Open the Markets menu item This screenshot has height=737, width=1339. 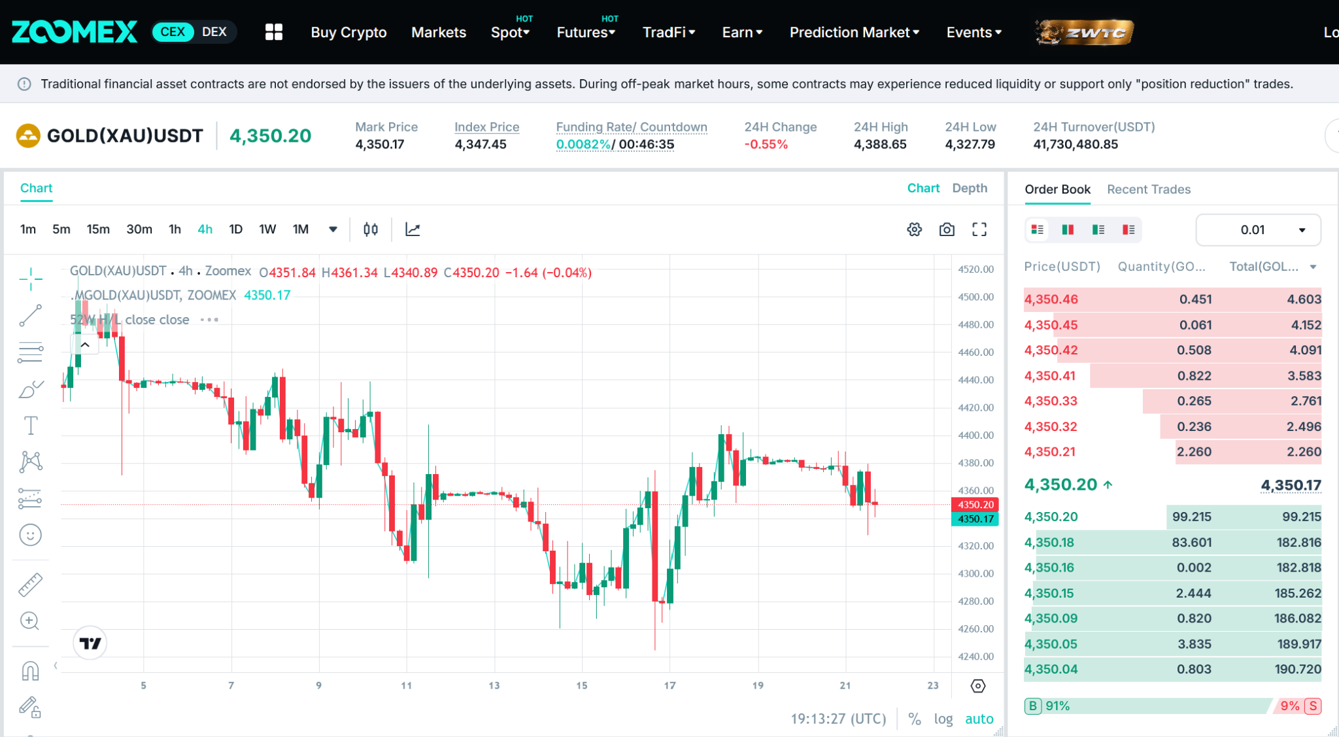click(438, 32)
